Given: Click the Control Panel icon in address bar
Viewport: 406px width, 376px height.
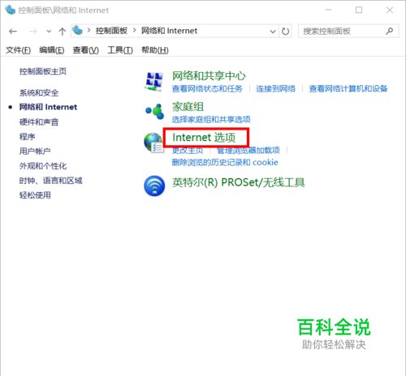Looking at the screenshot, I should tap(77, 30).
